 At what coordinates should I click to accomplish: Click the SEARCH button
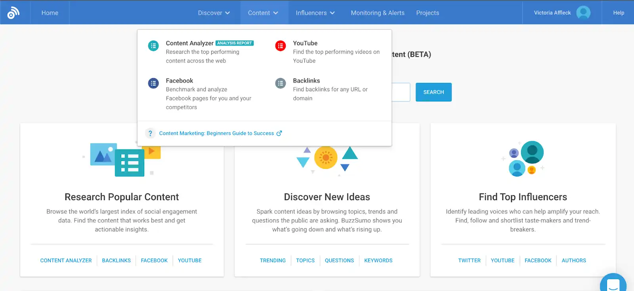pos(433,92)
